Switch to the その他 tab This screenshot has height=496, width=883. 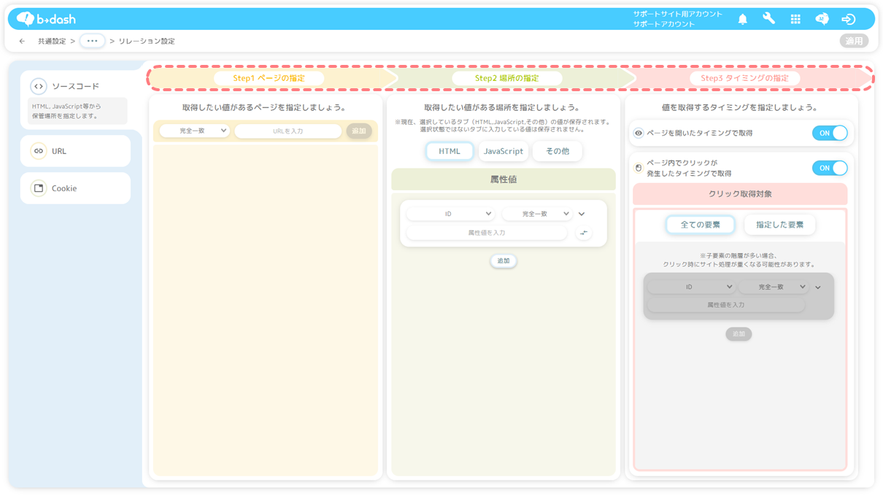[x=558, y=151]
